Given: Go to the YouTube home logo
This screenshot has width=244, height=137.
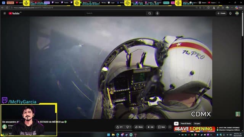Looking at the screenshot, I should click(x=14, y=14).
